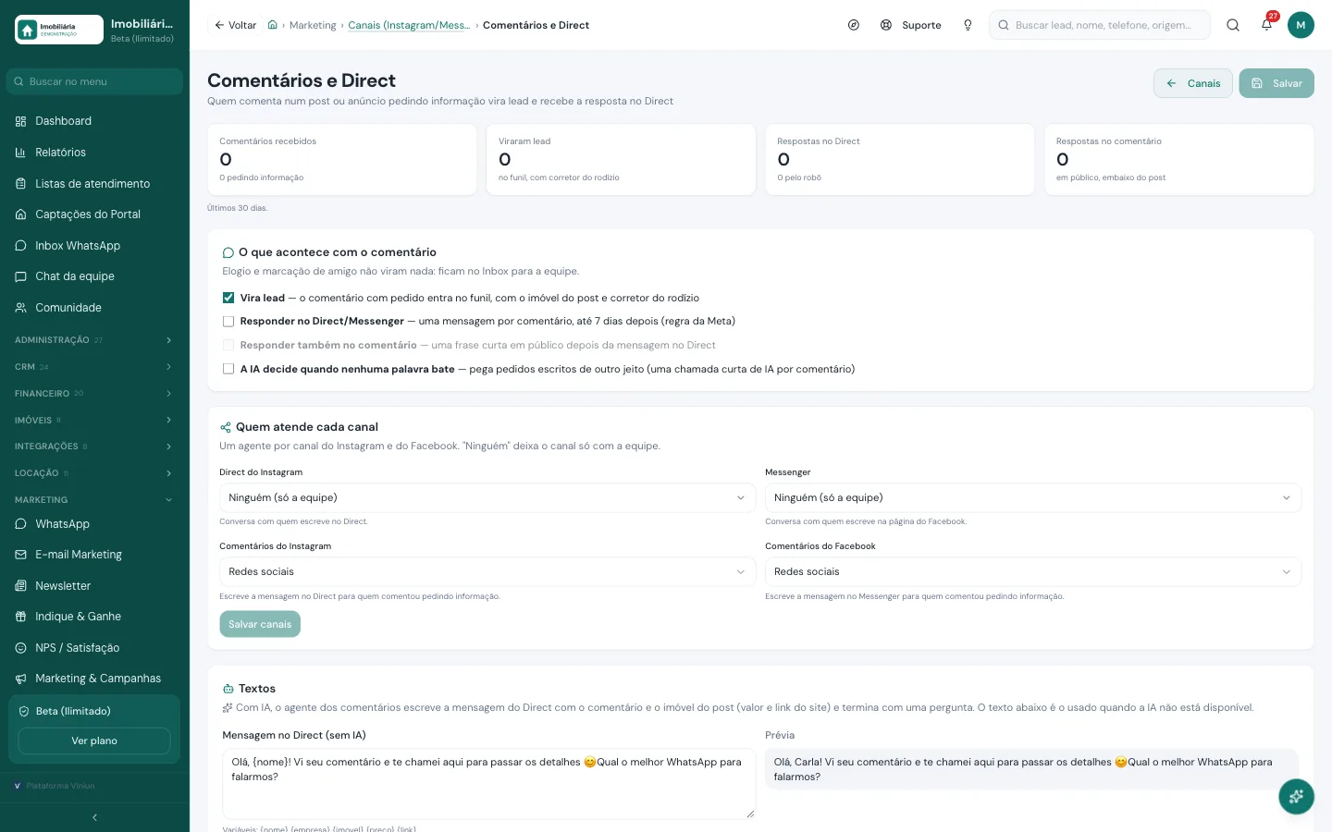This screenshot has height=832, width=1332.
Task: Collapse the MARKETING section
Action: pos(94,500)
